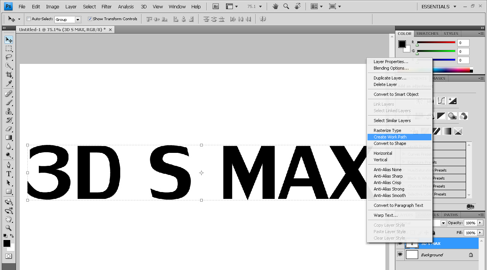487x270 pixels.
Task: Select the Pen tool
Action: (x=9, y=165)
